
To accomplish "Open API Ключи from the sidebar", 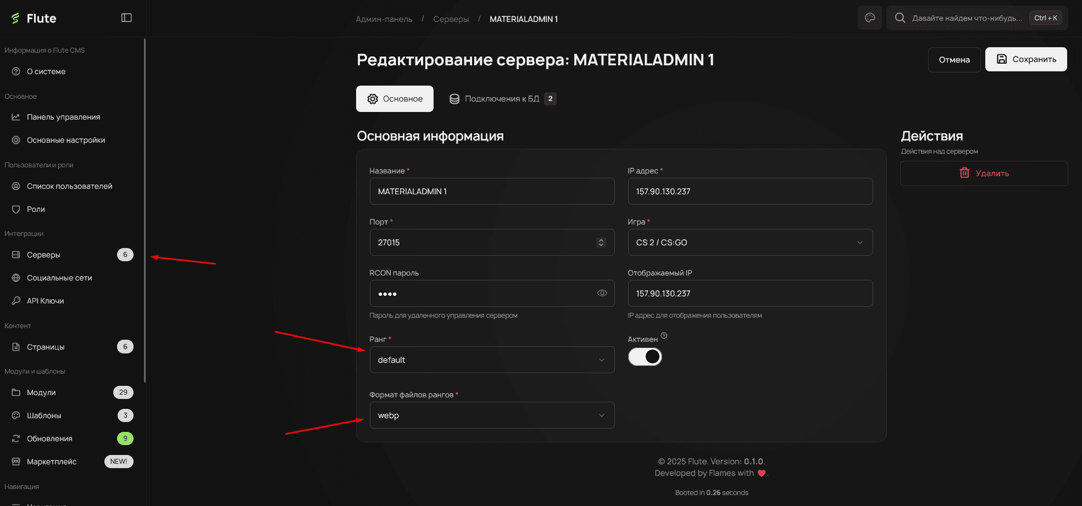I will [47, 301].
